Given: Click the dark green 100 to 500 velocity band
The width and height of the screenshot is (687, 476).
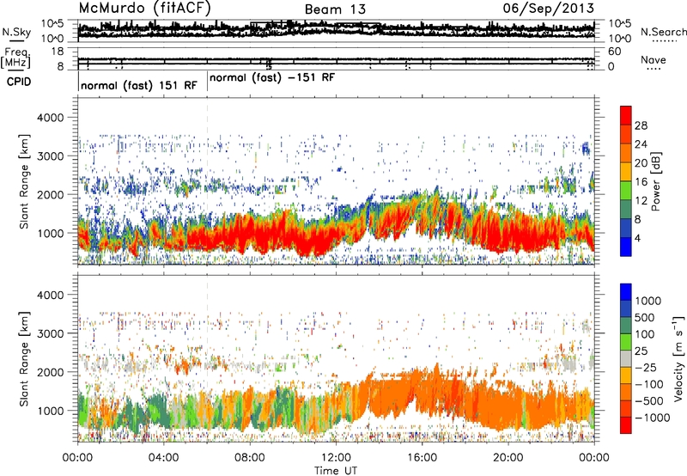Looking at the screenshot, I should (626, 326).
